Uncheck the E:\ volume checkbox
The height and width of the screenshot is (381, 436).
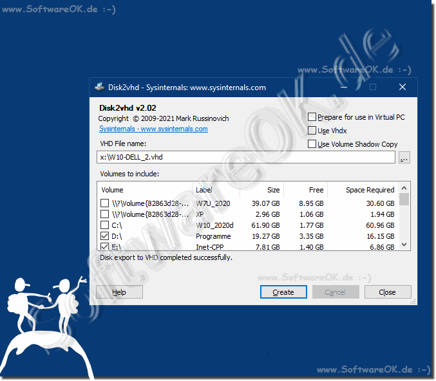click(104, 246)
